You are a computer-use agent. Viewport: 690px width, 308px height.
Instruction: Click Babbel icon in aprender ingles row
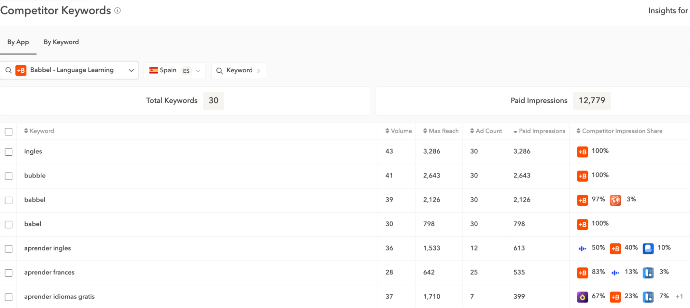(x=615, y=248)
